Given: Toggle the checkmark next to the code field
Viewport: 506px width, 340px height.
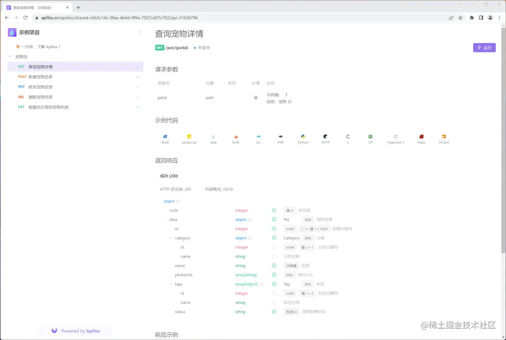Looking at the screenshot, I should [x=274, y=210].
